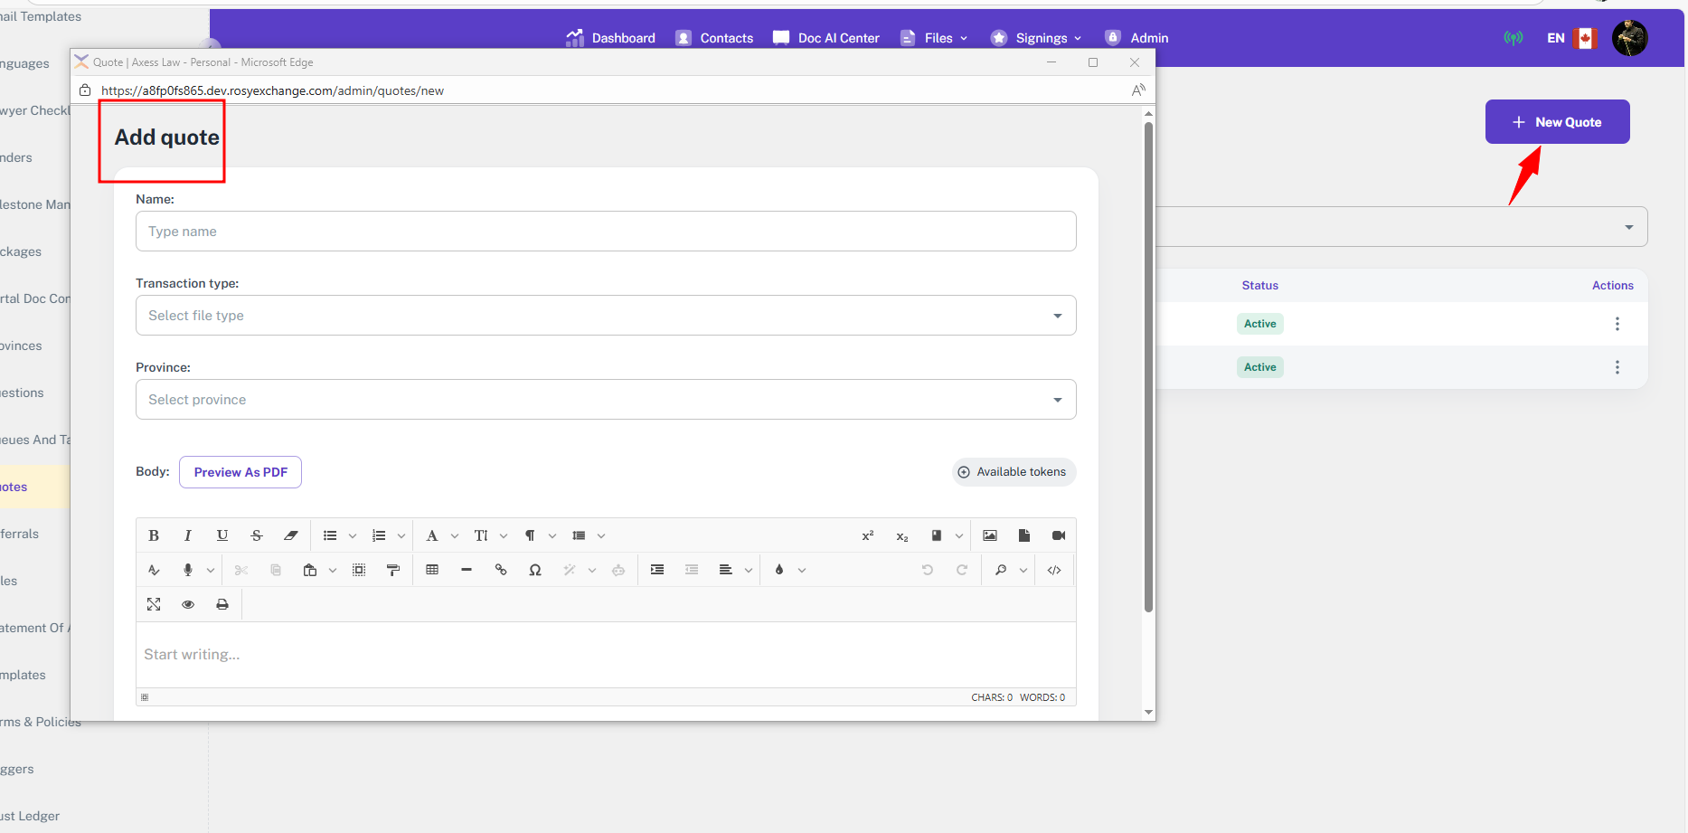Switch editor to source code view
Image resolution: width=1688 pixels, height=833 pixels.
[1054, 570]
